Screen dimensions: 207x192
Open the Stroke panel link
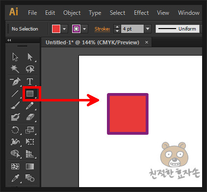(103, 29)
